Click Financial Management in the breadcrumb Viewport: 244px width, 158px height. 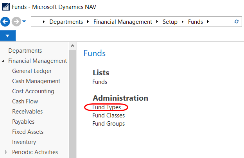click(123, 22)
